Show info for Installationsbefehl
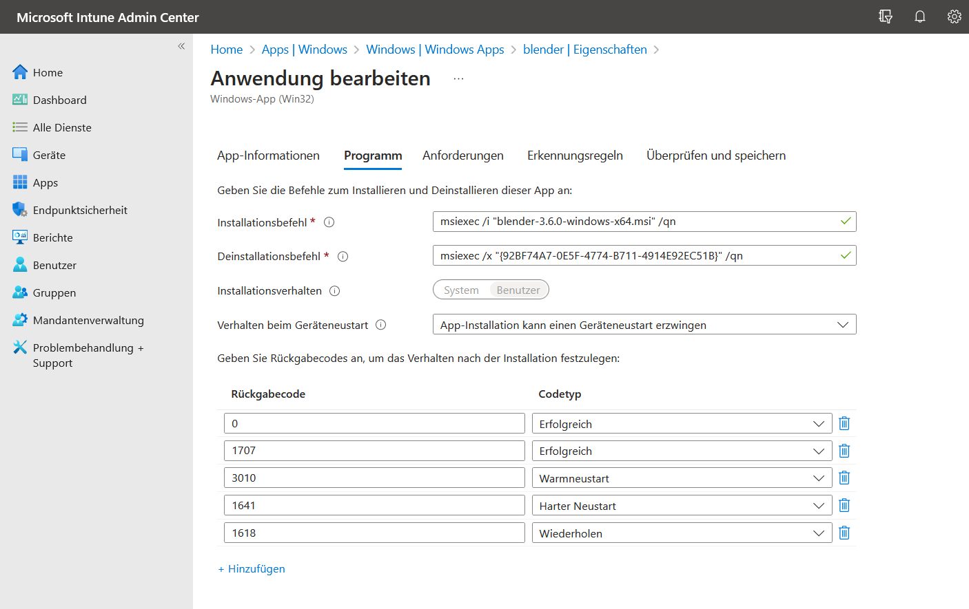The height and width of the screenshot is (609, 969). [x=329, y=222]
